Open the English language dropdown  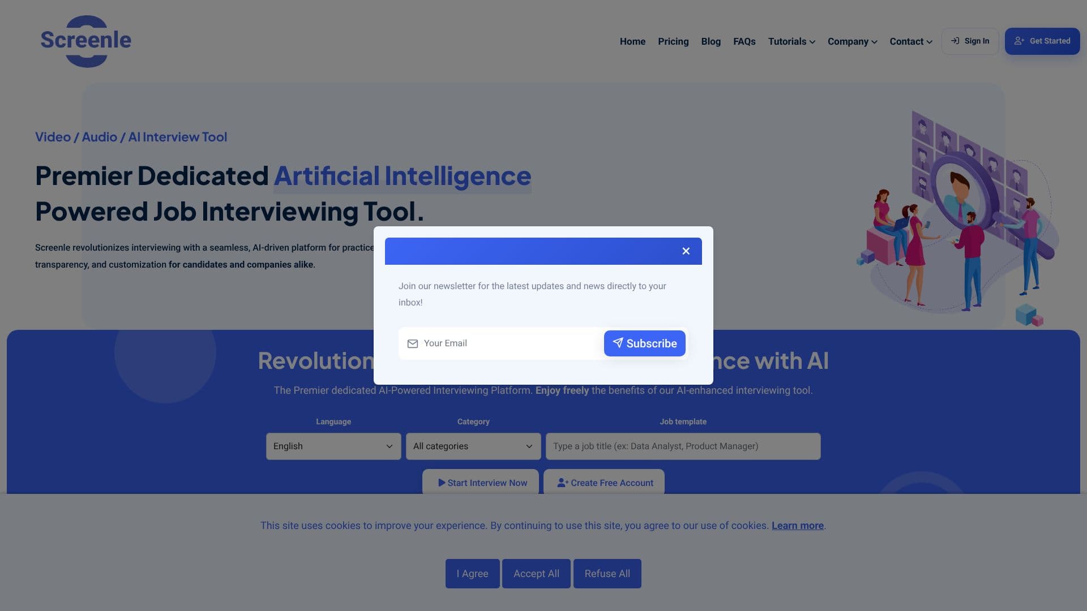point(333,446)
